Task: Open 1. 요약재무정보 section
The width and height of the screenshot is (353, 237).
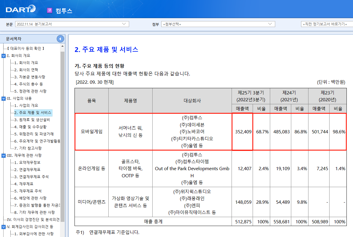Action: 27,163
